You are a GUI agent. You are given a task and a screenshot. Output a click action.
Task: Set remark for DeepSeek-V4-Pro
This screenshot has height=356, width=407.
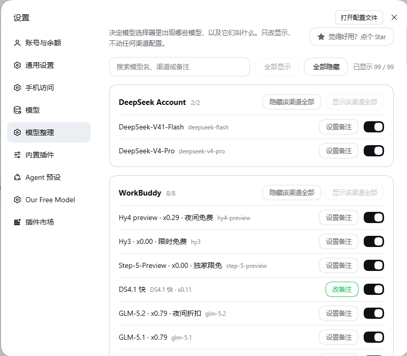(339, 151)
